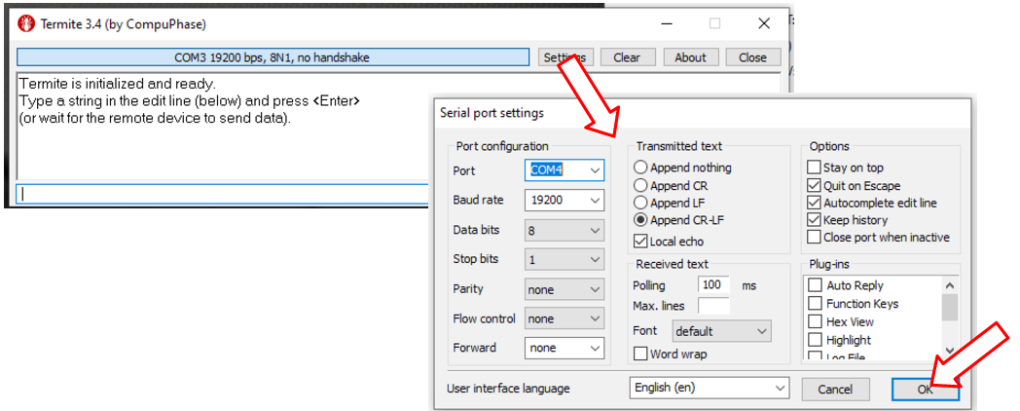The width and height of the screenshot is (1020, 411).
Task: Click plug-ins list scroll down arrow
Action: coord(950,351)
